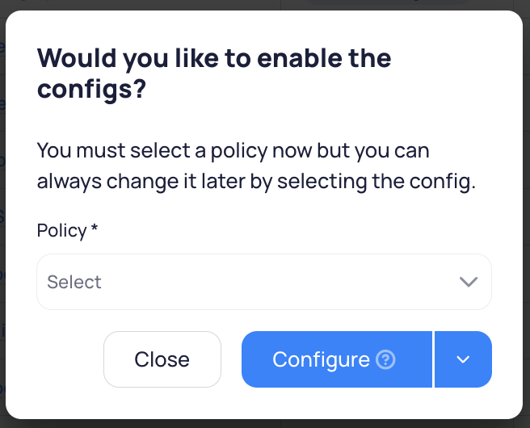Select the Configure label text on the button
Screen dimensions: 530x428
click(x=321, y=359)
